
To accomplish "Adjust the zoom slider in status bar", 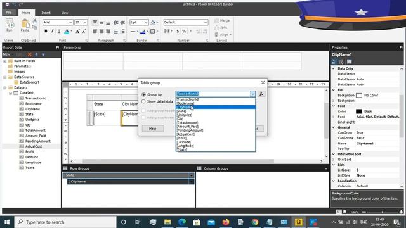I will (383, 212).
